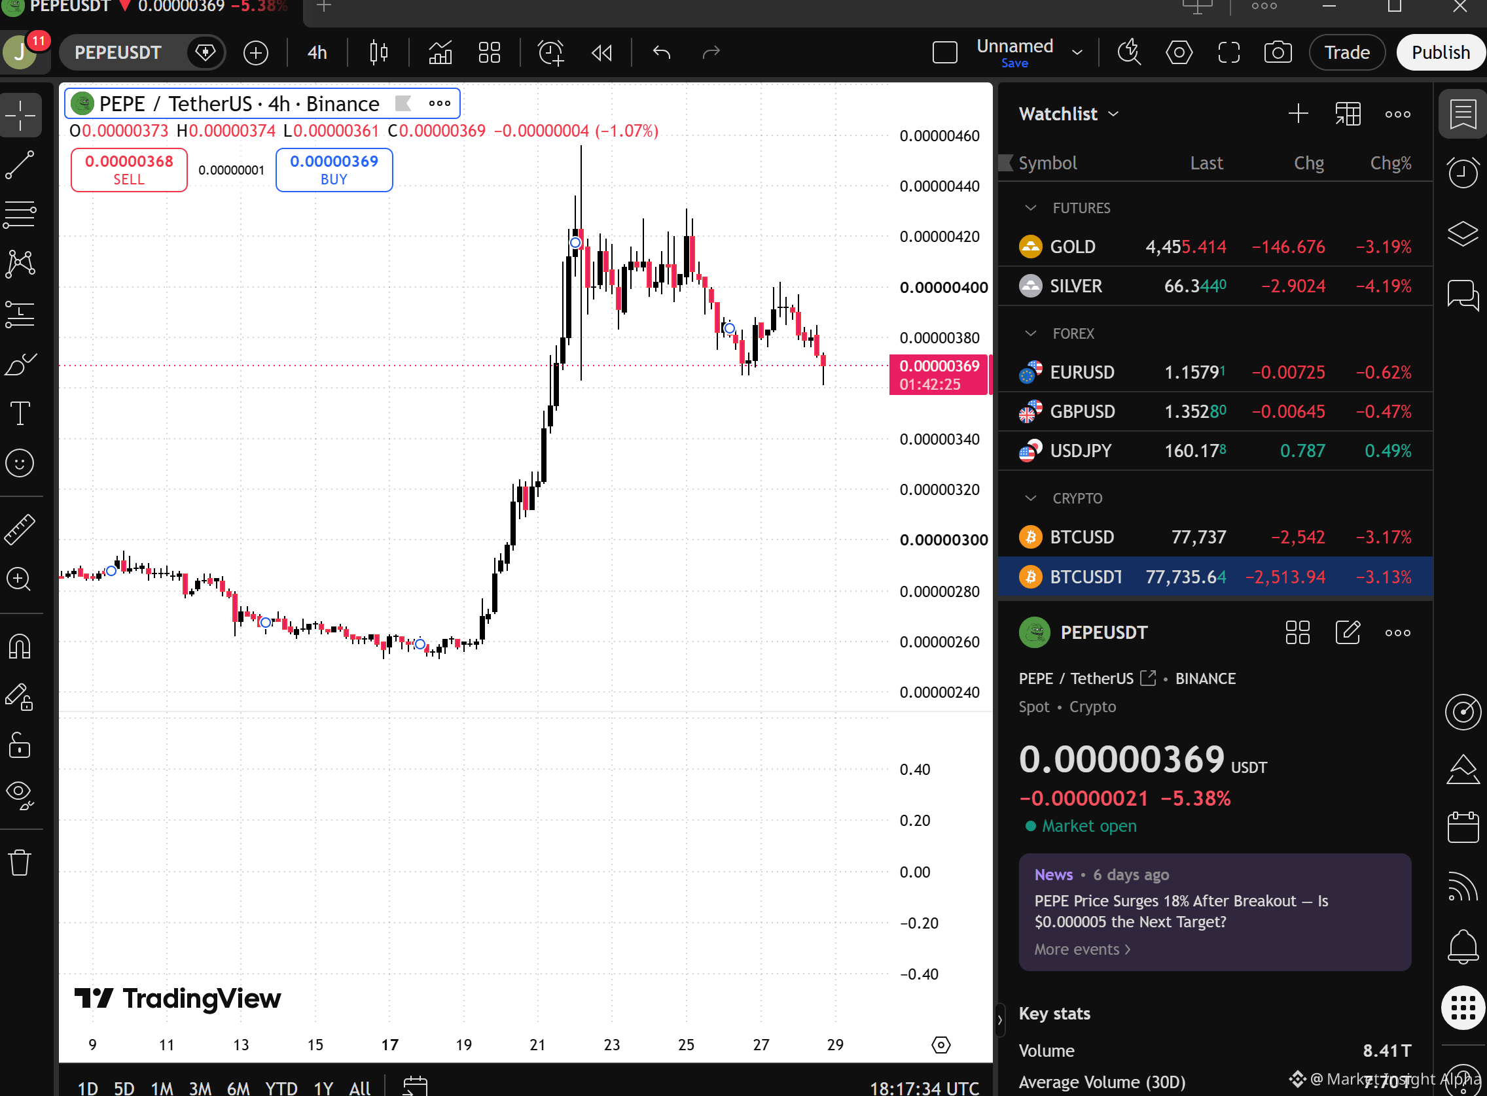Open chart legend more options dots
This screenshot has width=1487, height=1096.
click(x=439, y=103)
